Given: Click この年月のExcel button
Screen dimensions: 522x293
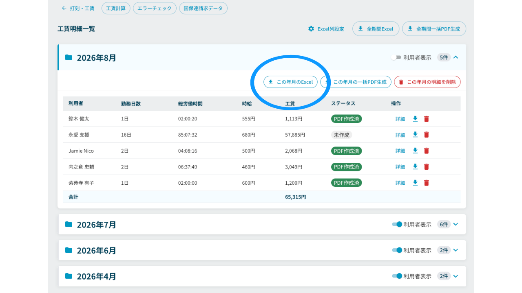Looking at the screenshot, I should [x=290, y=82].
